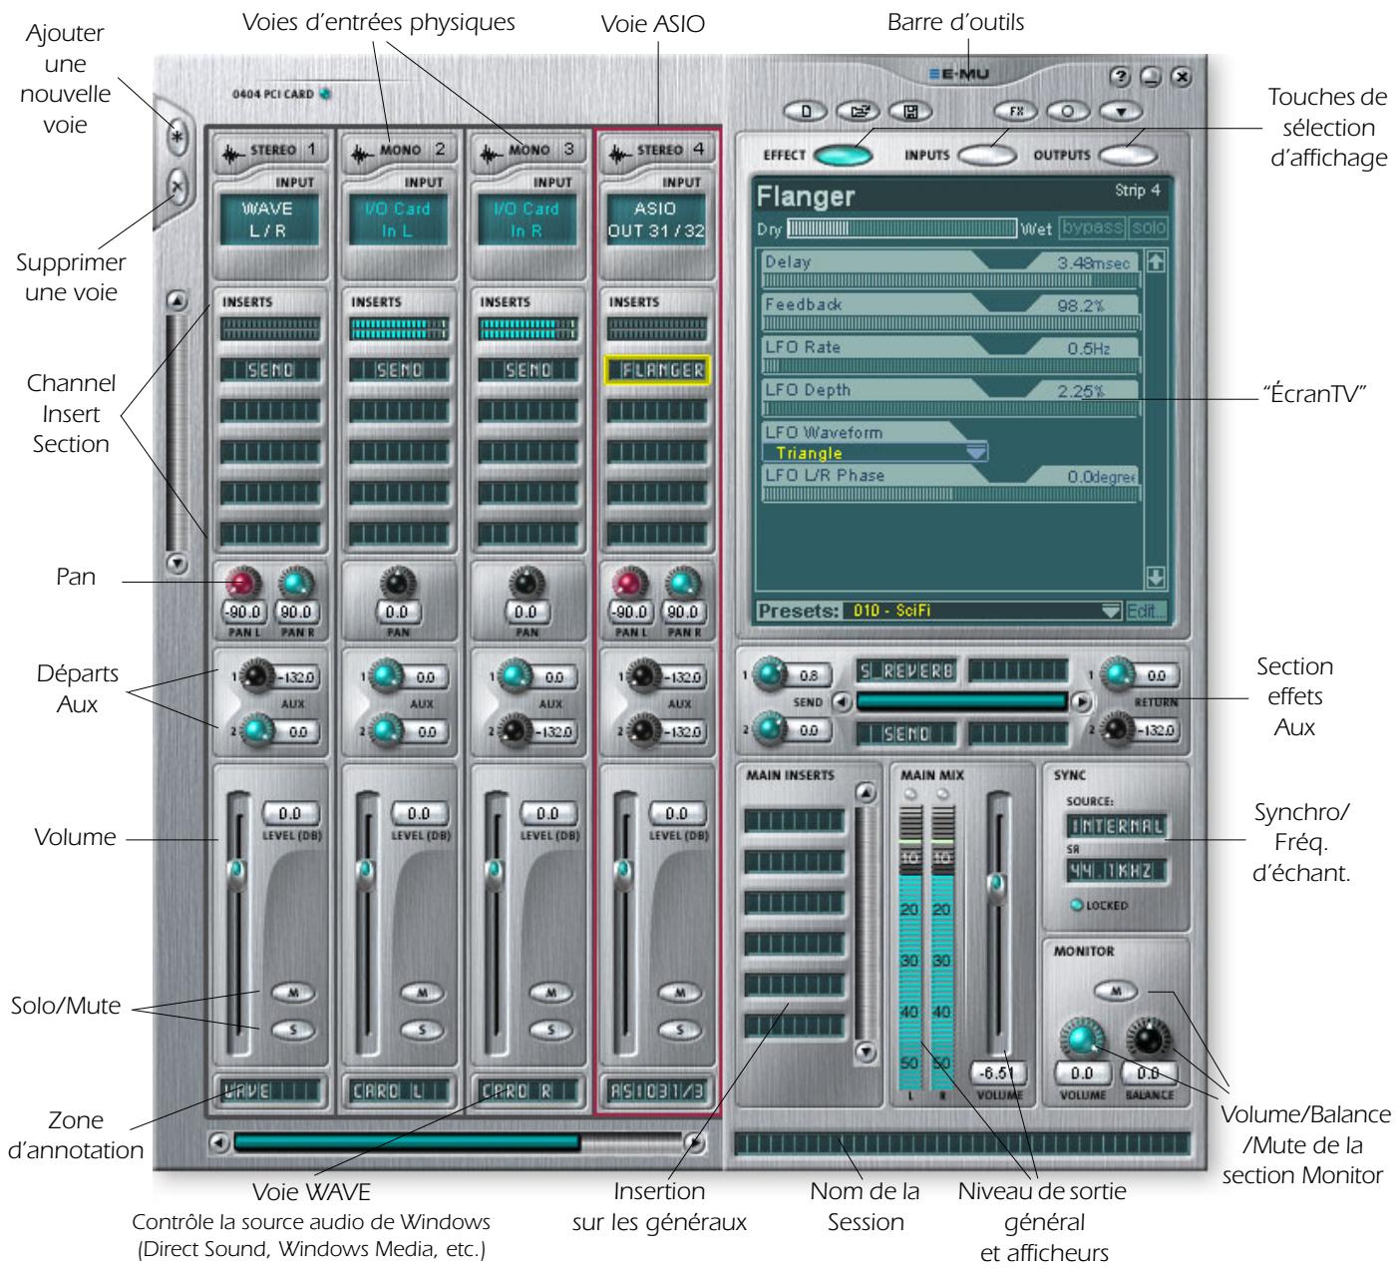Click the strip area horizontal scroll right arrow

[696, 1143]
